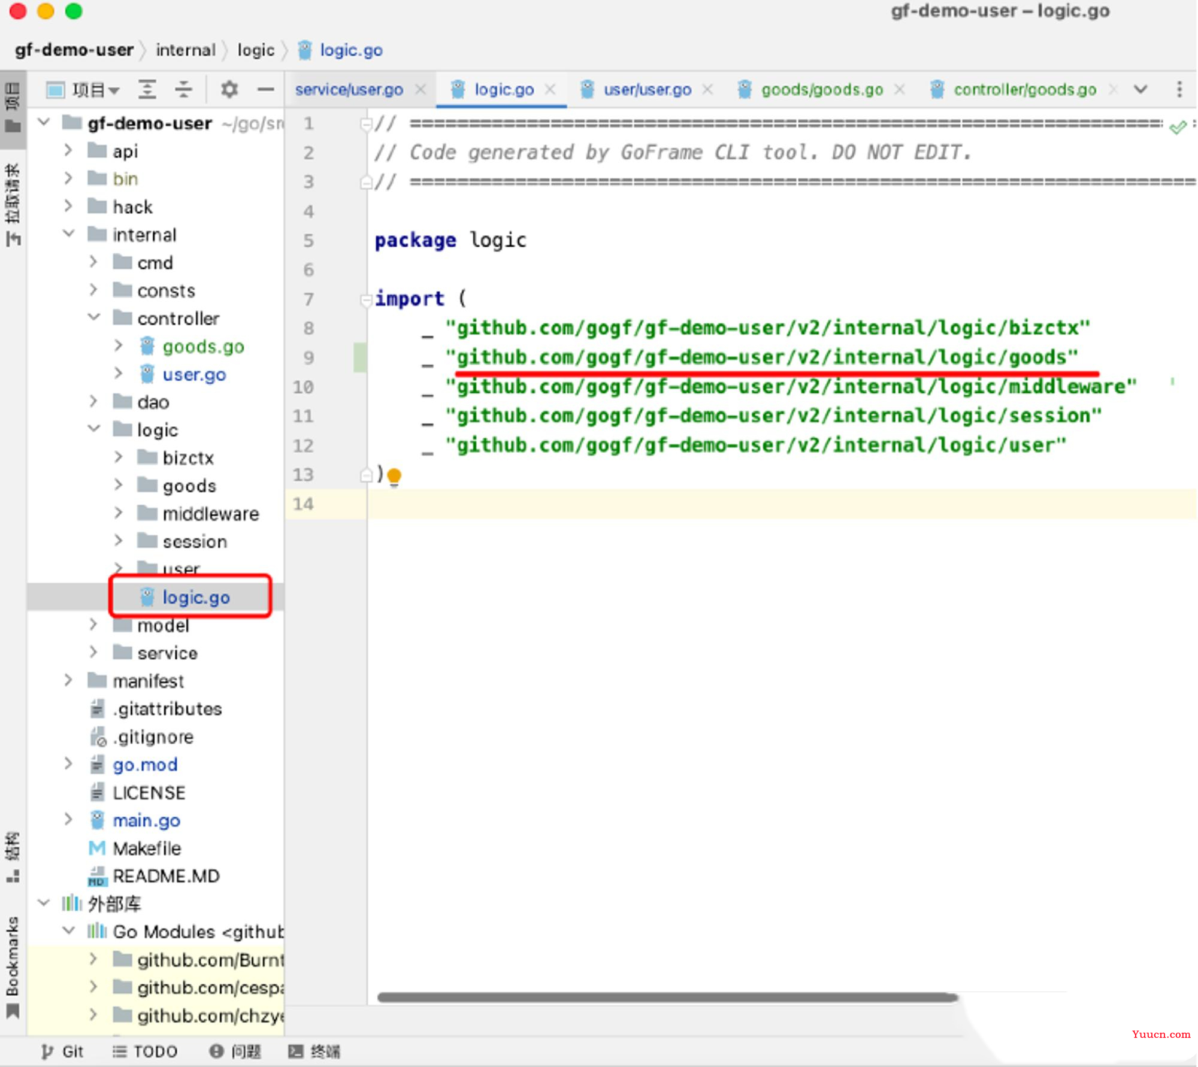Collapse the gf-demo-user root folder
1198x1067 pixels.
[44, 123]
